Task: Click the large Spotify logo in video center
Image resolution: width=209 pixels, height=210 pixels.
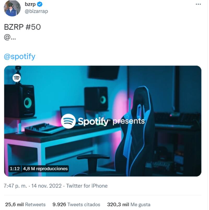Action: pyautogui.click(x=68, y=121)
